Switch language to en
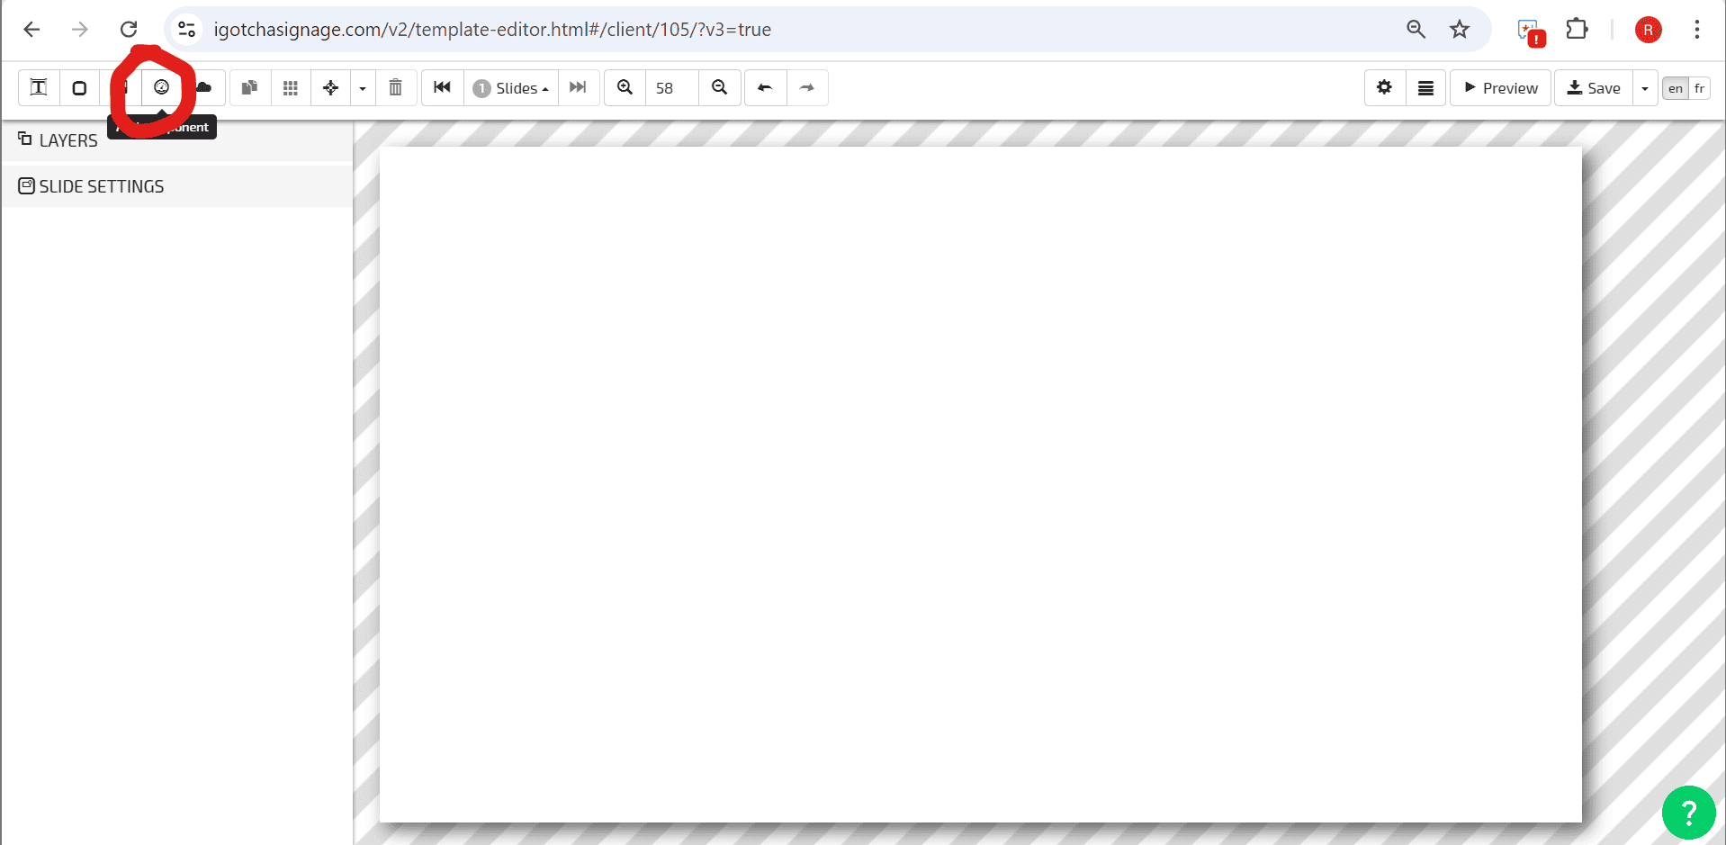Viewport: 1726px width, 845px height. point(1675,88)
